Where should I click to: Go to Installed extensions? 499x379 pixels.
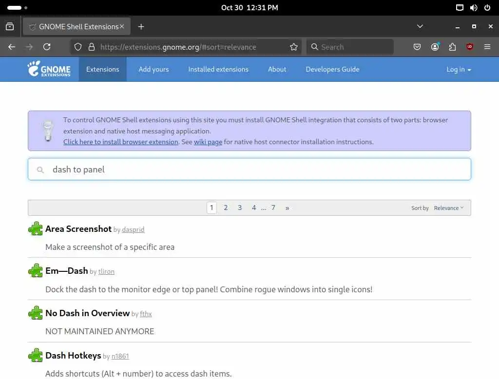point(218,69)
